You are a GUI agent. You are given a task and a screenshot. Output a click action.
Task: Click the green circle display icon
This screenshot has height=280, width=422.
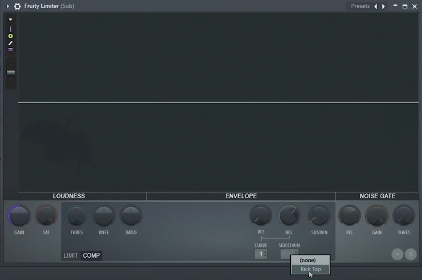coord(10,36)
